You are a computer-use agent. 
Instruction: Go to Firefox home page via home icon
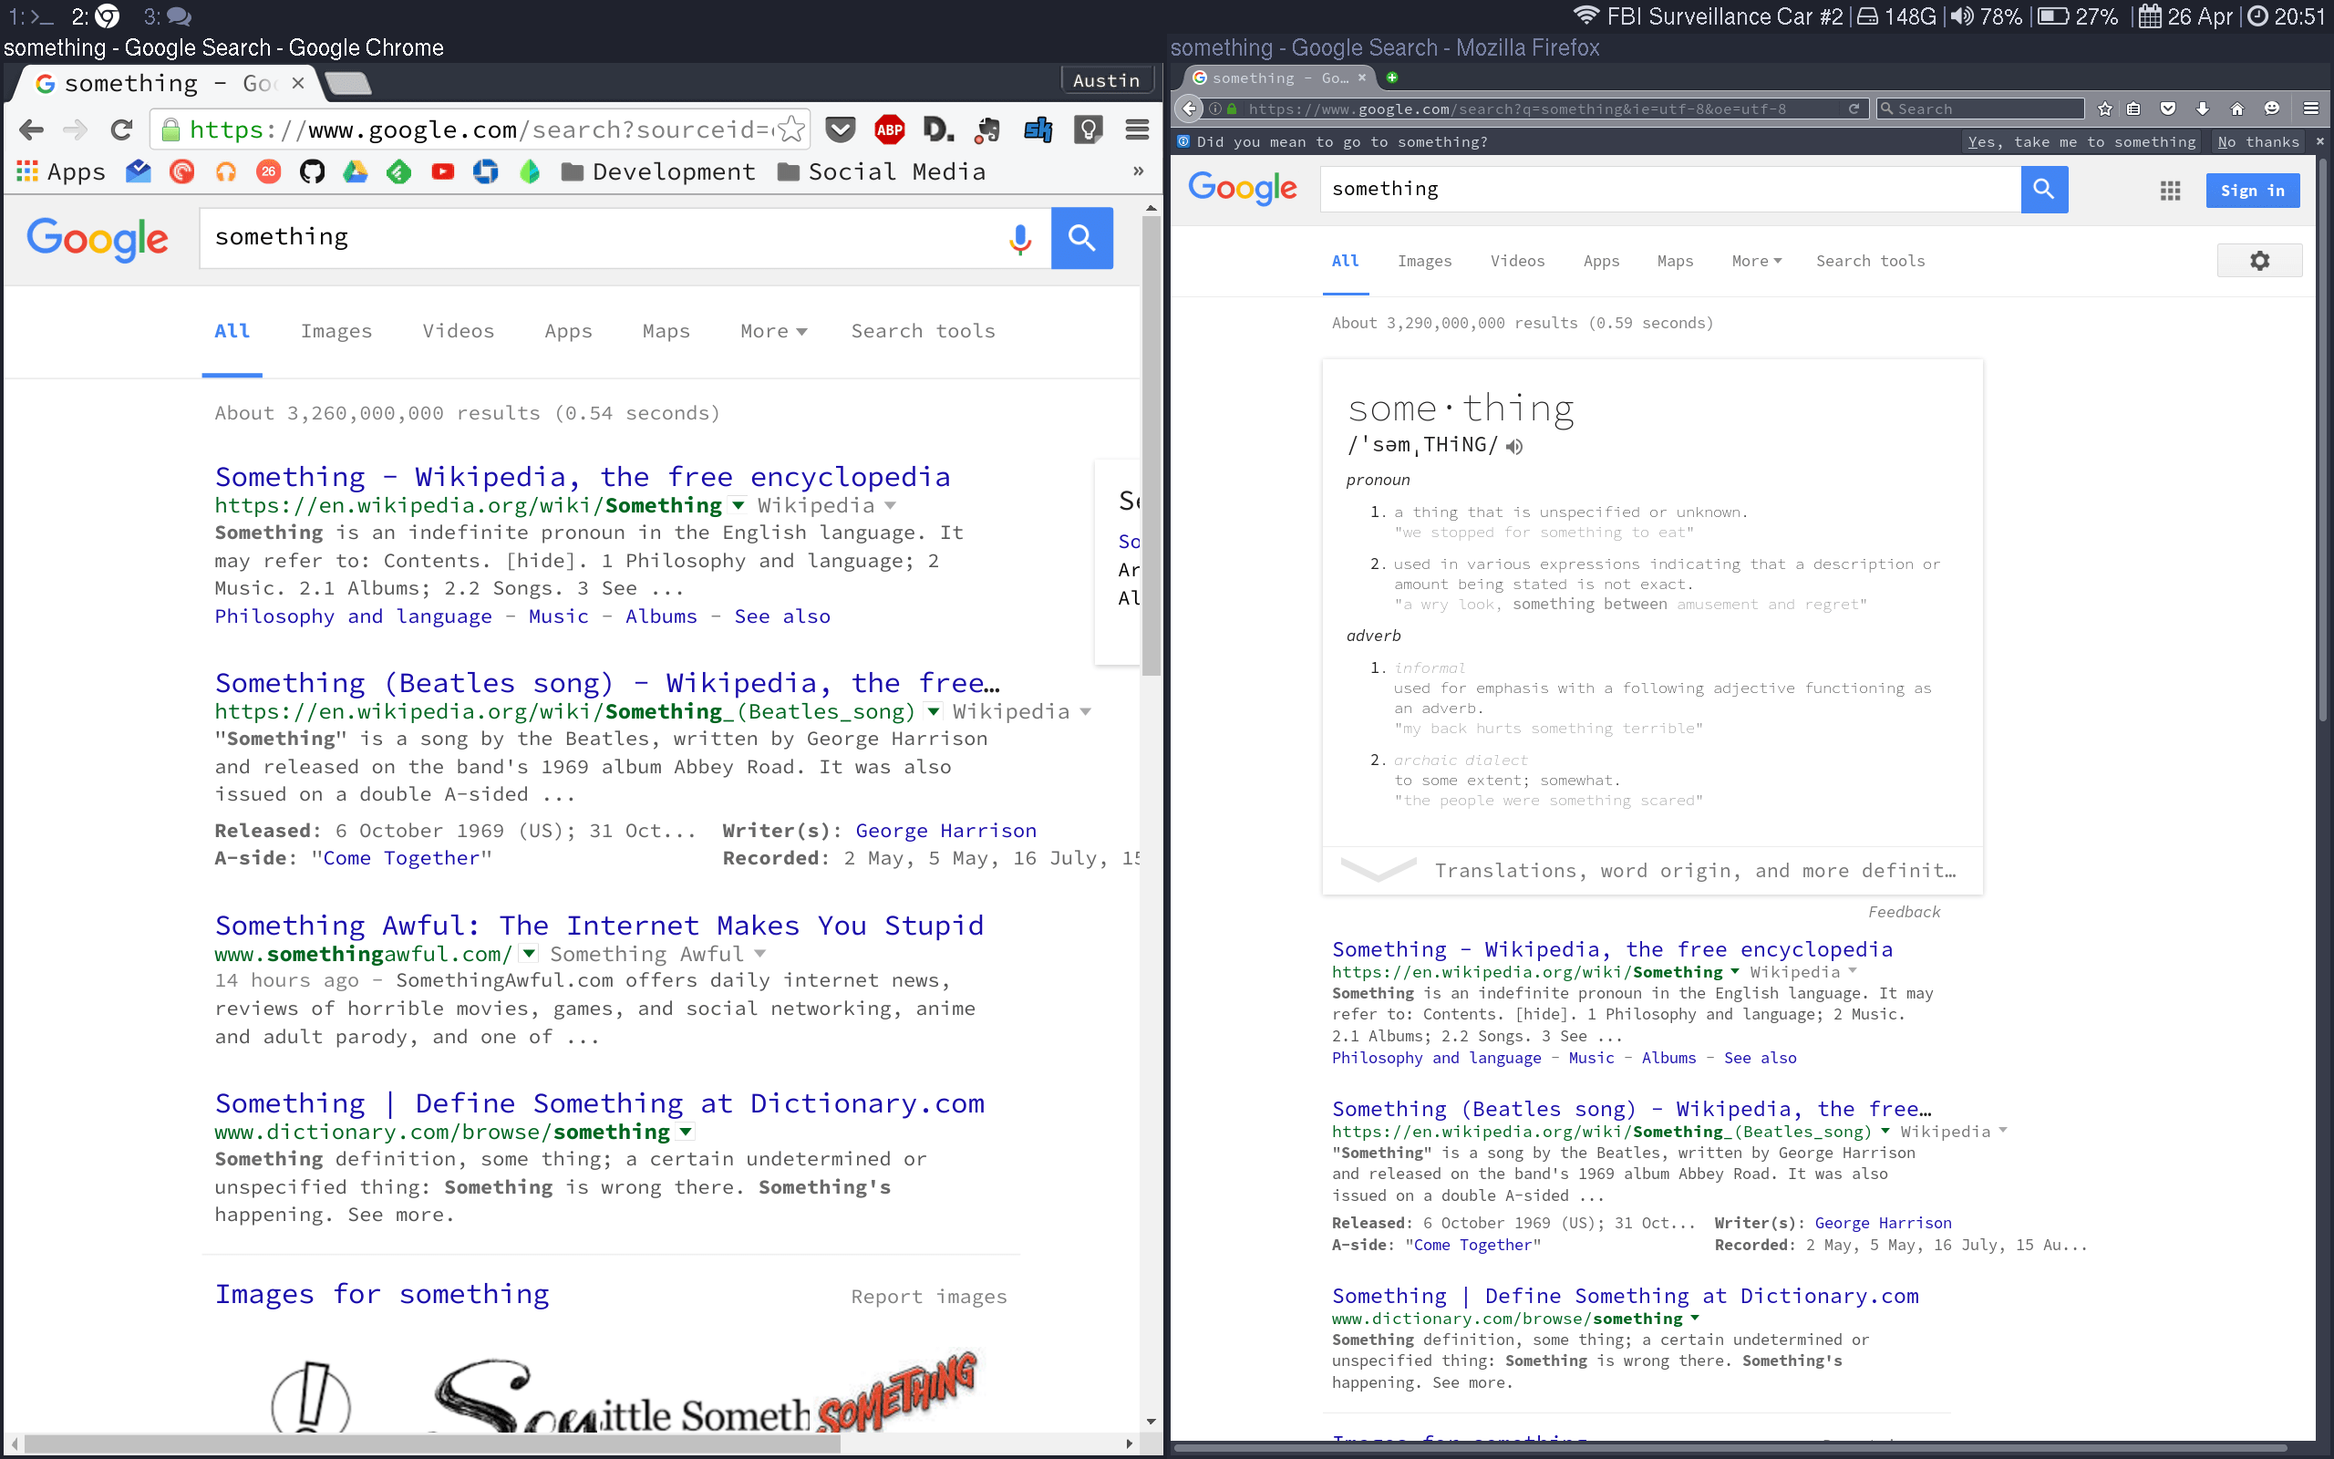pos(2237,109)
